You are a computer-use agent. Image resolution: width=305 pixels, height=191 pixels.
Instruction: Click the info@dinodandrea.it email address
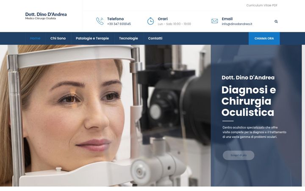click(237, 24)
